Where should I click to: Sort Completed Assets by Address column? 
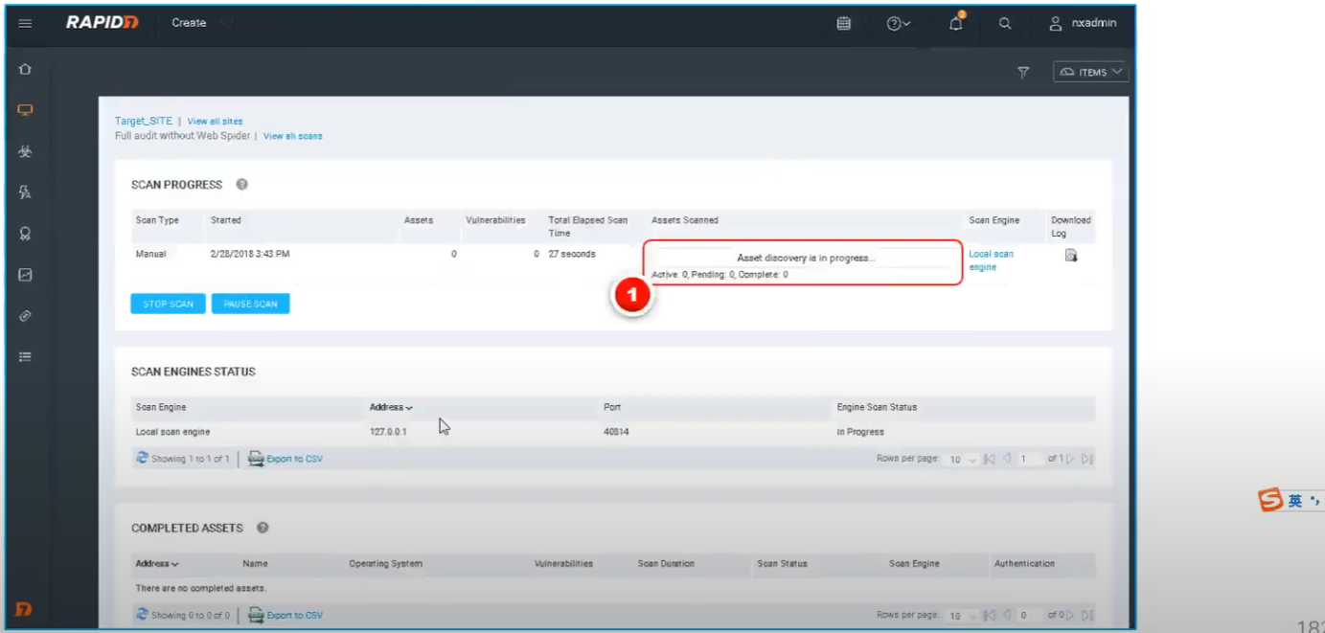point(157,564)
